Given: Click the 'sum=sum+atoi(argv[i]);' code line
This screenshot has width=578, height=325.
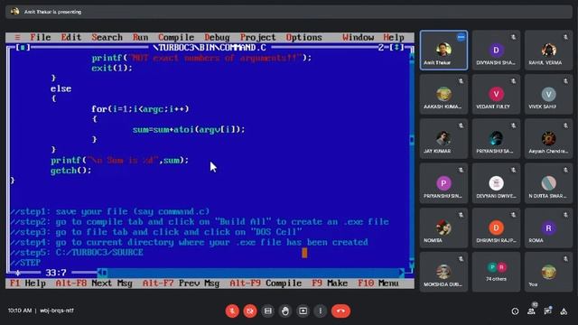Looking at the screenshot, I should pyautogui.click(x=189, y=130).
